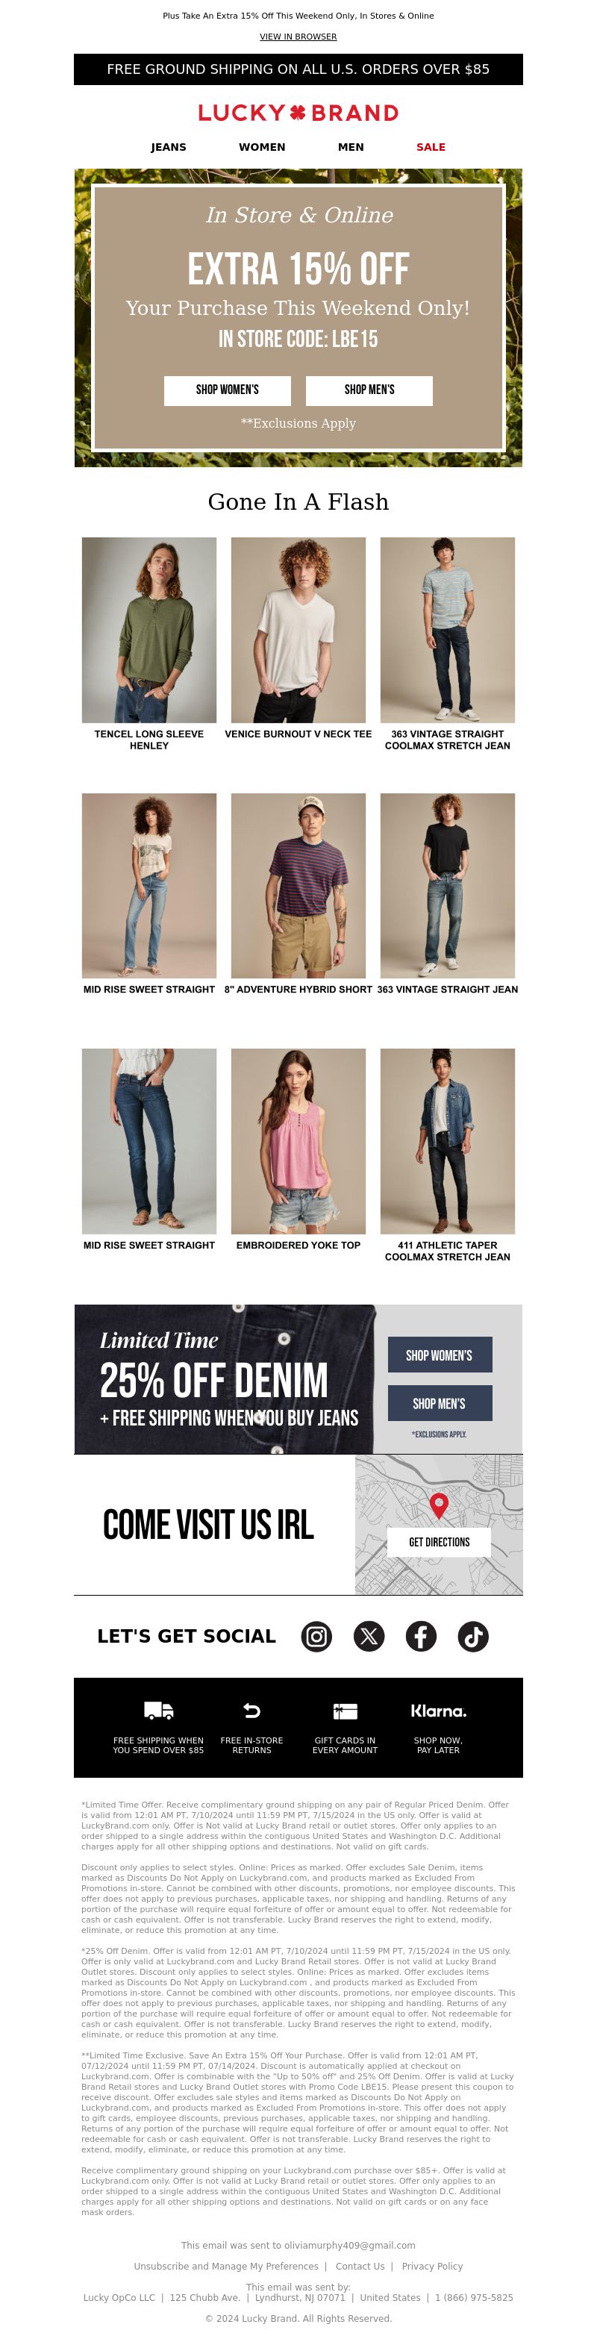Open the TikTok social icon

tap(472, 1636)
